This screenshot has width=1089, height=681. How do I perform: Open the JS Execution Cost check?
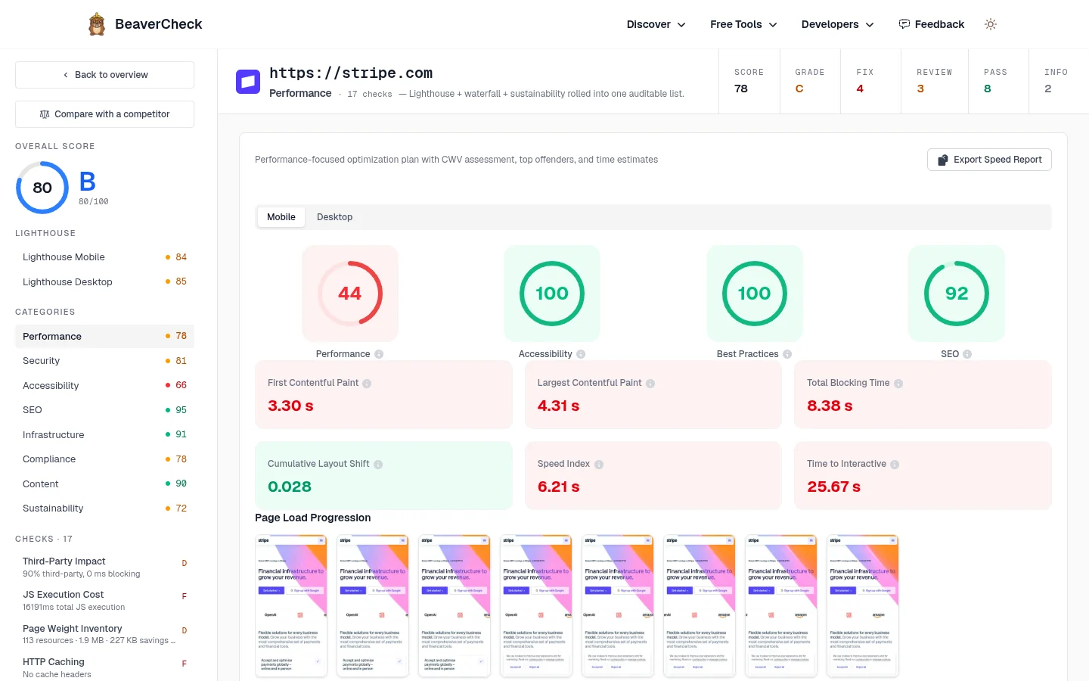(x=104, y=600)
